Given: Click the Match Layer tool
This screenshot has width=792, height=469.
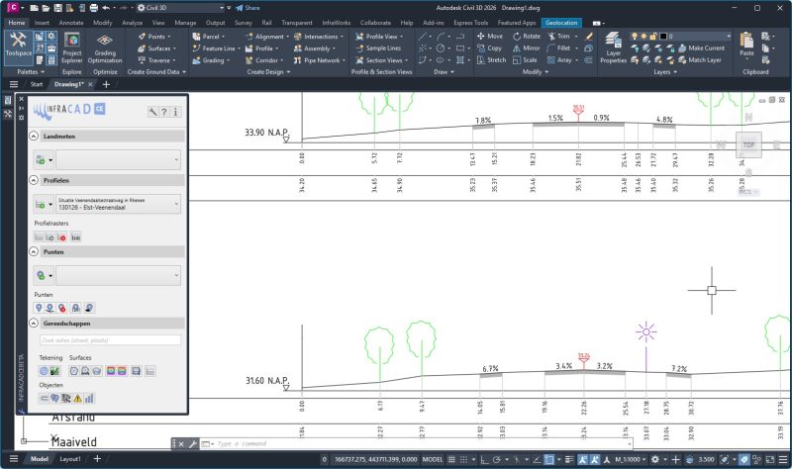Looking at the screenshot, I should pyautogui.click(x=700, y=60).
